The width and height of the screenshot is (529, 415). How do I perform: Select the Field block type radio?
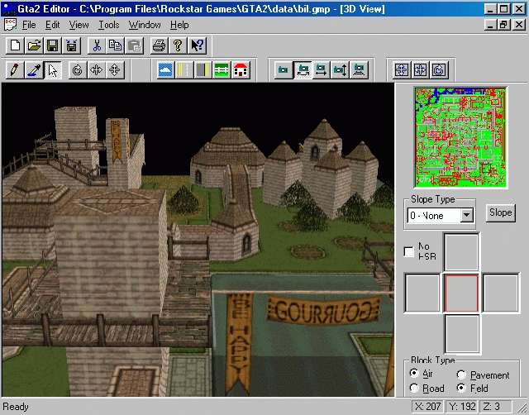tap(461, 388)
